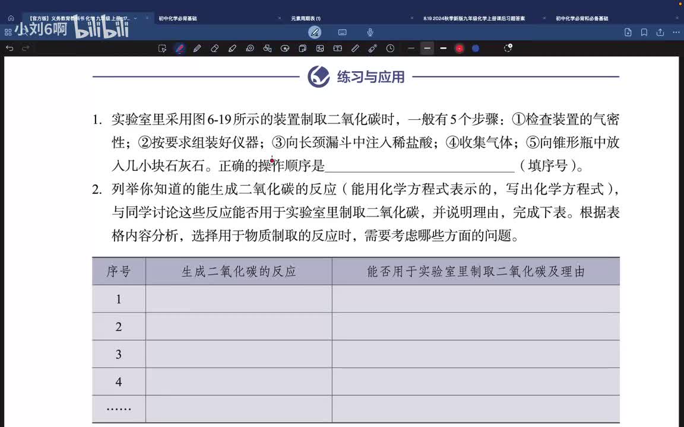The height and width of the screenshot is (427, 684).
Task: Select the shapes tool
Action: (x=267, y=49)
